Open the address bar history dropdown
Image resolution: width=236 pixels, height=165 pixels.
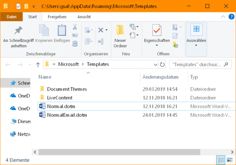pyautogui.click(x=156, y=65)
